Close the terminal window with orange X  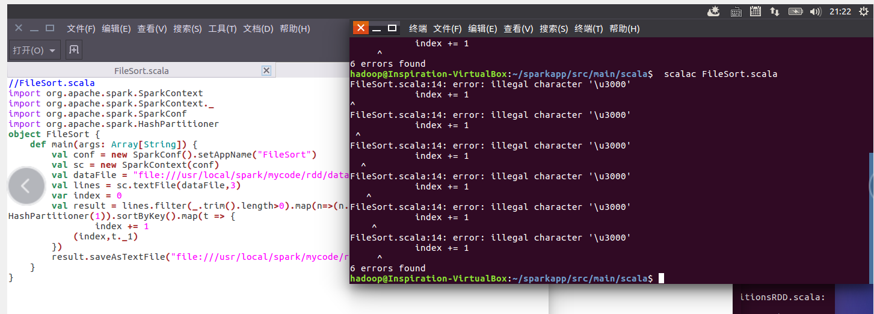tap(360, 28)
